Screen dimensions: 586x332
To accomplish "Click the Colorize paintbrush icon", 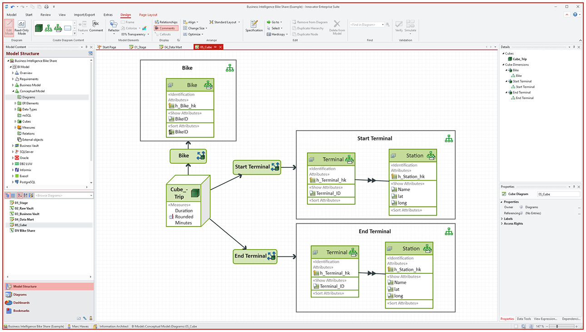I will (144, 28).
